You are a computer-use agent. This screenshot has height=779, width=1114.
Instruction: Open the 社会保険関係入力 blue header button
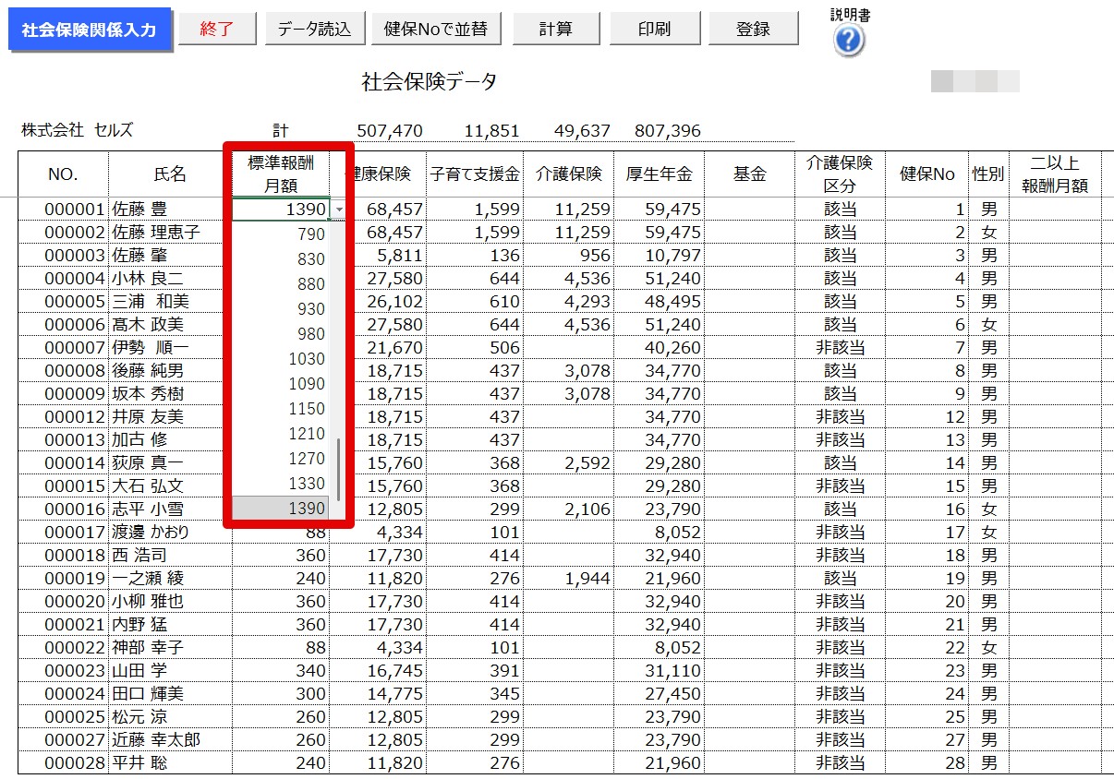(89, 30)
